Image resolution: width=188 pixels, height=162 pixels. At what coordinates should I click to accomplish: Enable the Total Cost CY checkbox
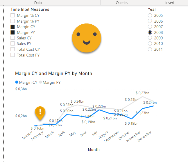coord(13,49)
